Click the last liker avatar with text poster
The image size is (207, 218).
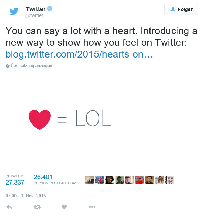169,180
